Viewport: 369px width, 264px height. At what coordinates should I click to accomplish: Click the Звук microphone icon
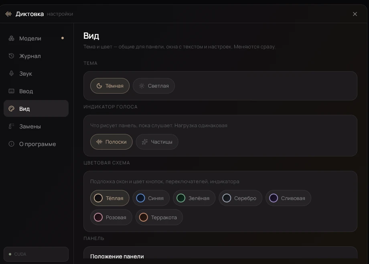pos(11,74)
